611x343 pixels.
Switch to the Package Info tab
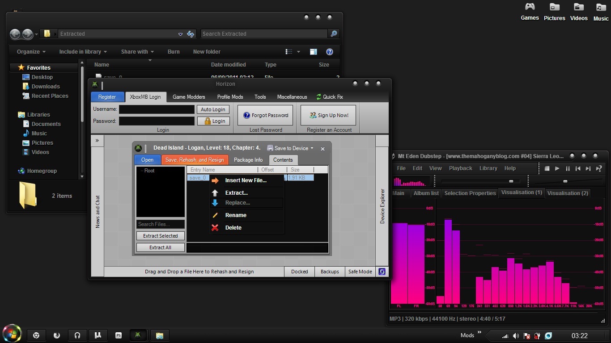[x=248, y=160]
